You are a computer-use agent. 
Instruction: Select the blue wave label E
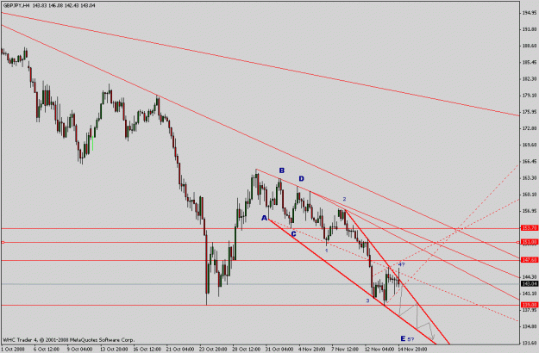(x=403, y=338)
